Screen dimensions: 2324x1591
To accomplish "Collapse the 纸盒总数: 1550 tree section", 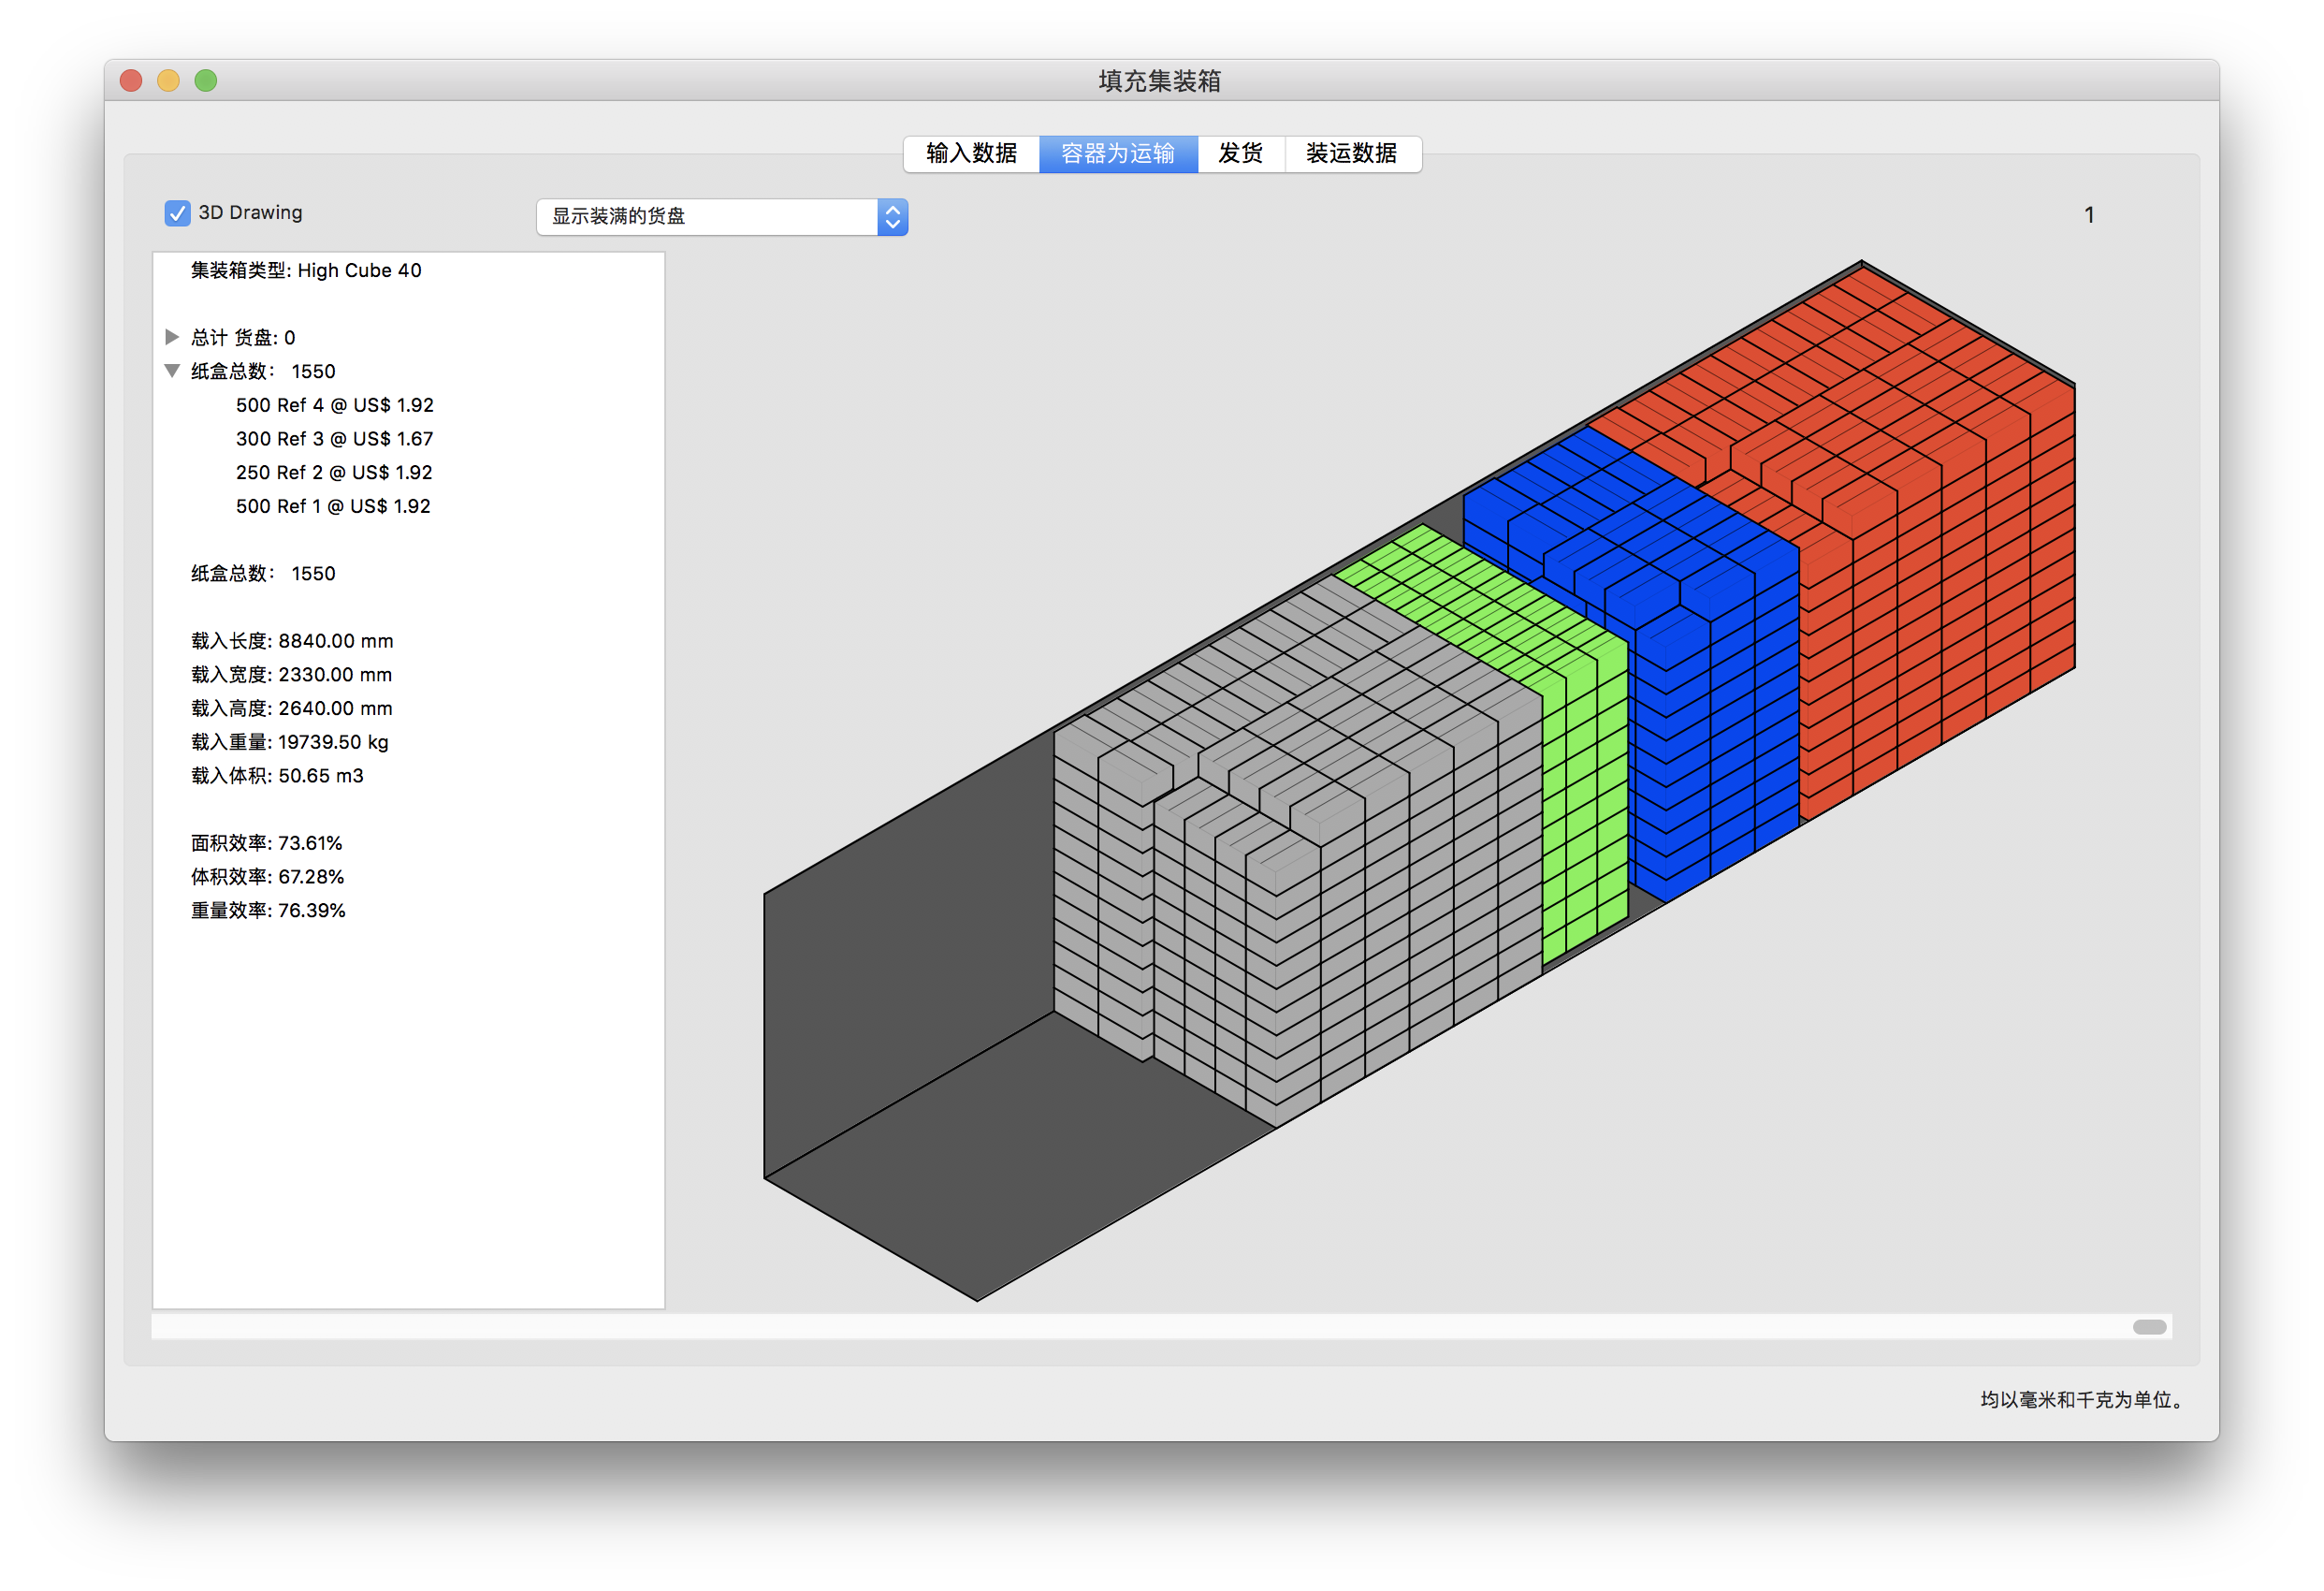I will pos(172,371).
